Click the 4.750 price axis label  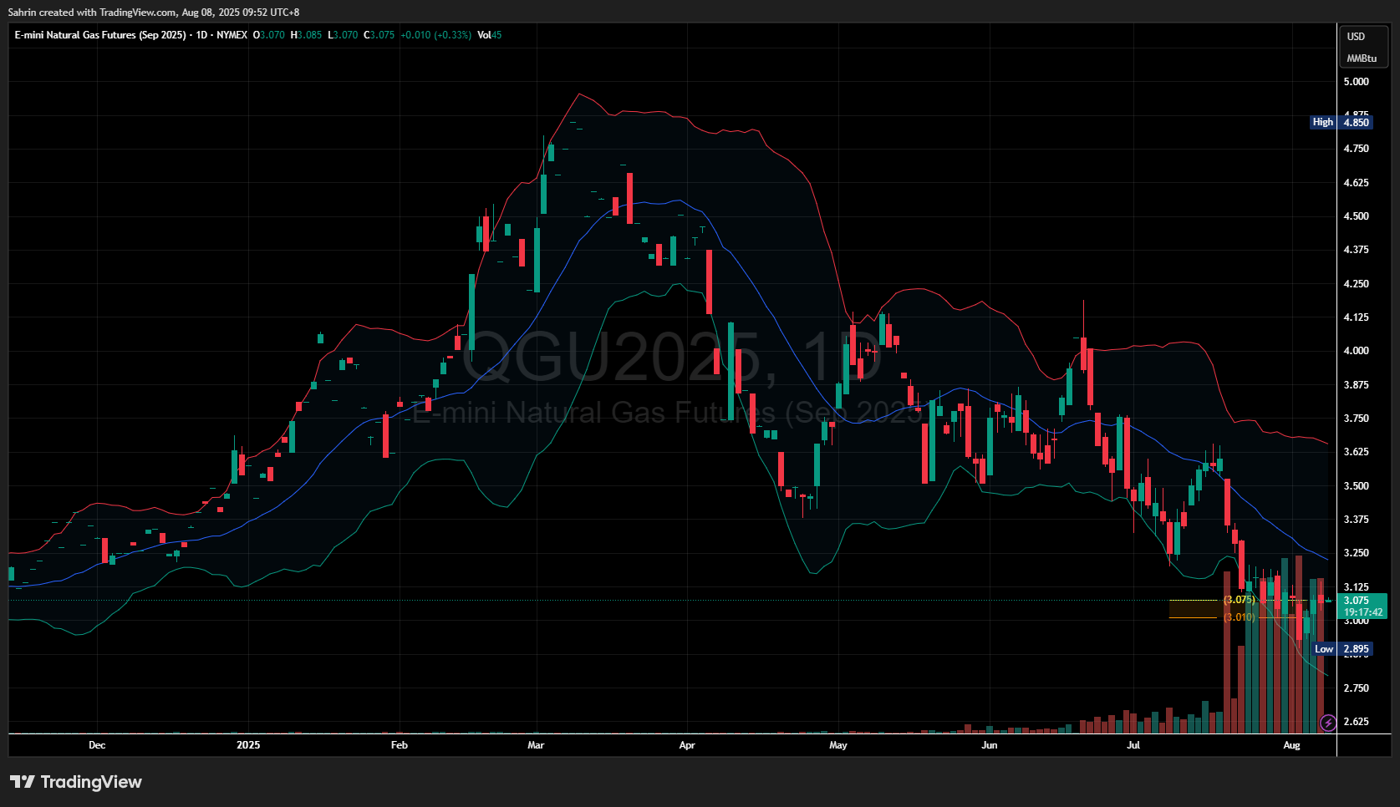pyautogui.click(x=1356, y=149)
